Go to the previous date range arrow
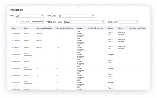Screen dimensions: 157x98 (x=11, y=22)
